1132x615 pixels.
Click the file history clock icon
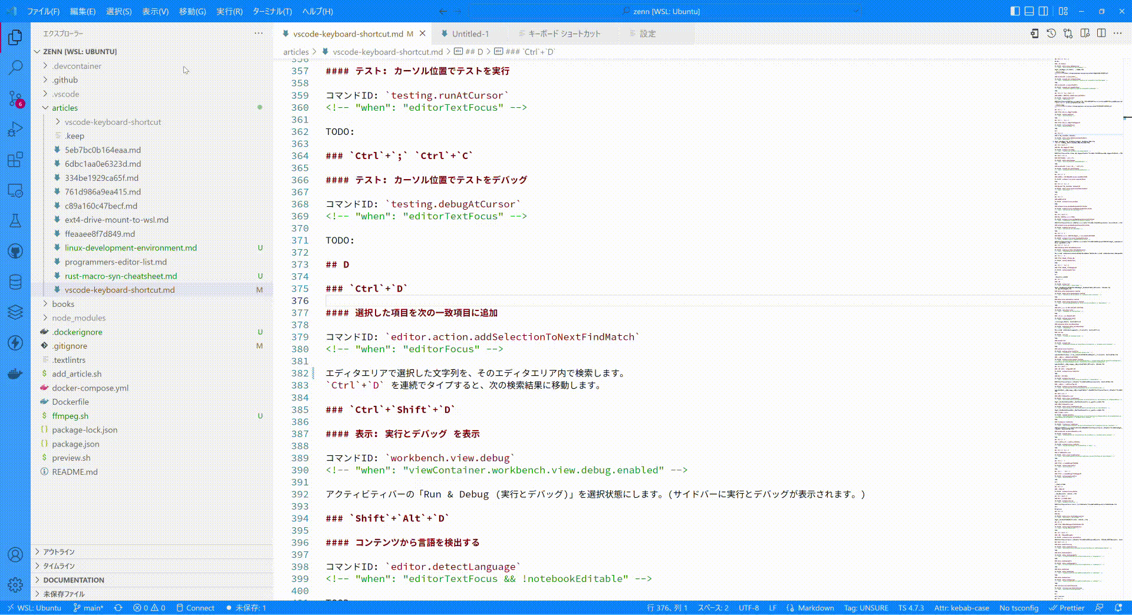pyautogui.click(x=1051, y=34)
